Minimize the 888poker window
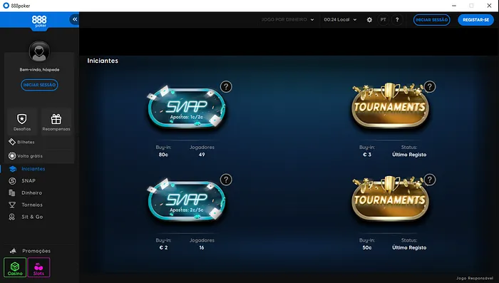 pyautogui.click(x=454, y=6)
